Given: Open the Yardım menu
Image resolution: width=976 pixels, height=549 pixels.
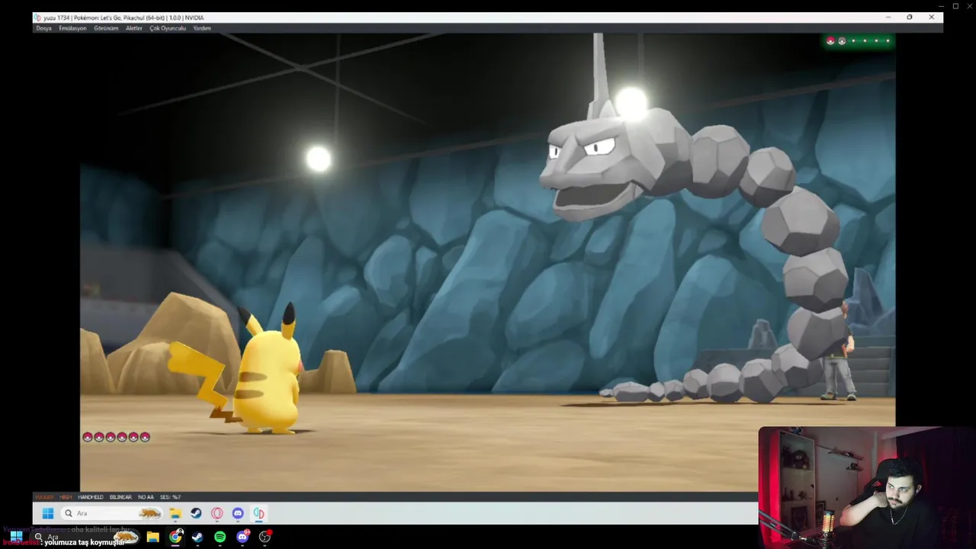Looking at the screenshot, I should (202, 28).
